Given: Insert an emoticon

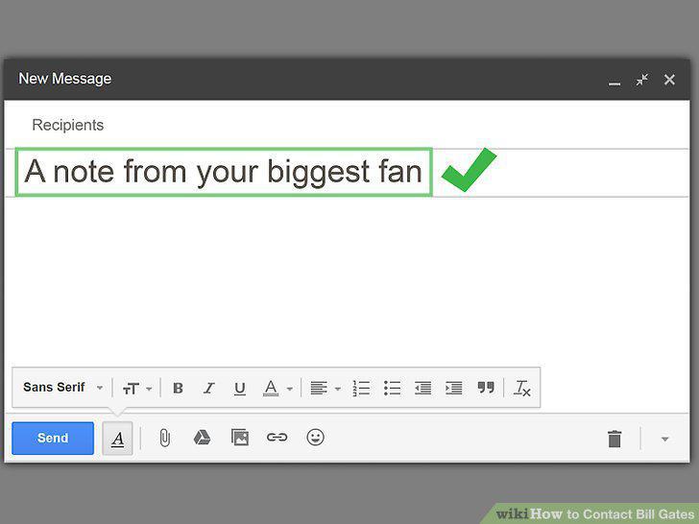Looking at the screenshot, I should point(315,437).
